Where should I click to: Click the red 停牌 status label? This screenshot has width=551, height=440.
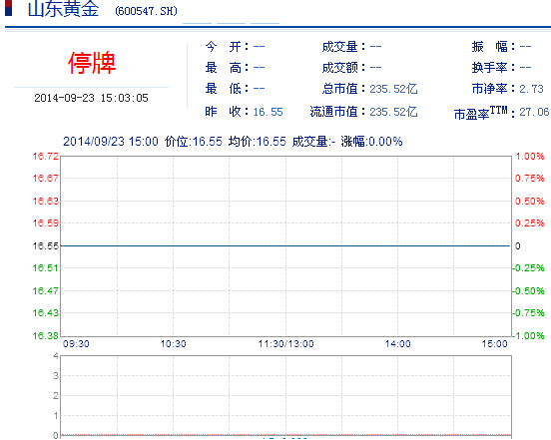point(92,63)
